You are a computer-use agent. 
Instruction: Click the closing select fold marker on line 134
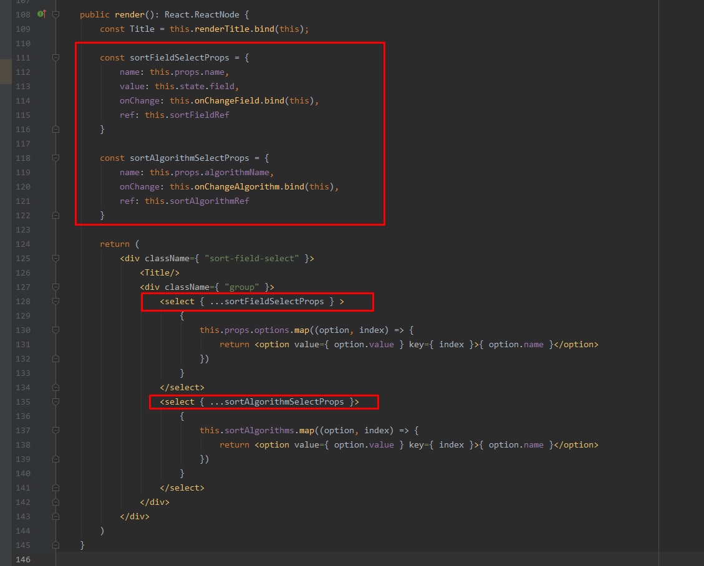pos(55,387)
